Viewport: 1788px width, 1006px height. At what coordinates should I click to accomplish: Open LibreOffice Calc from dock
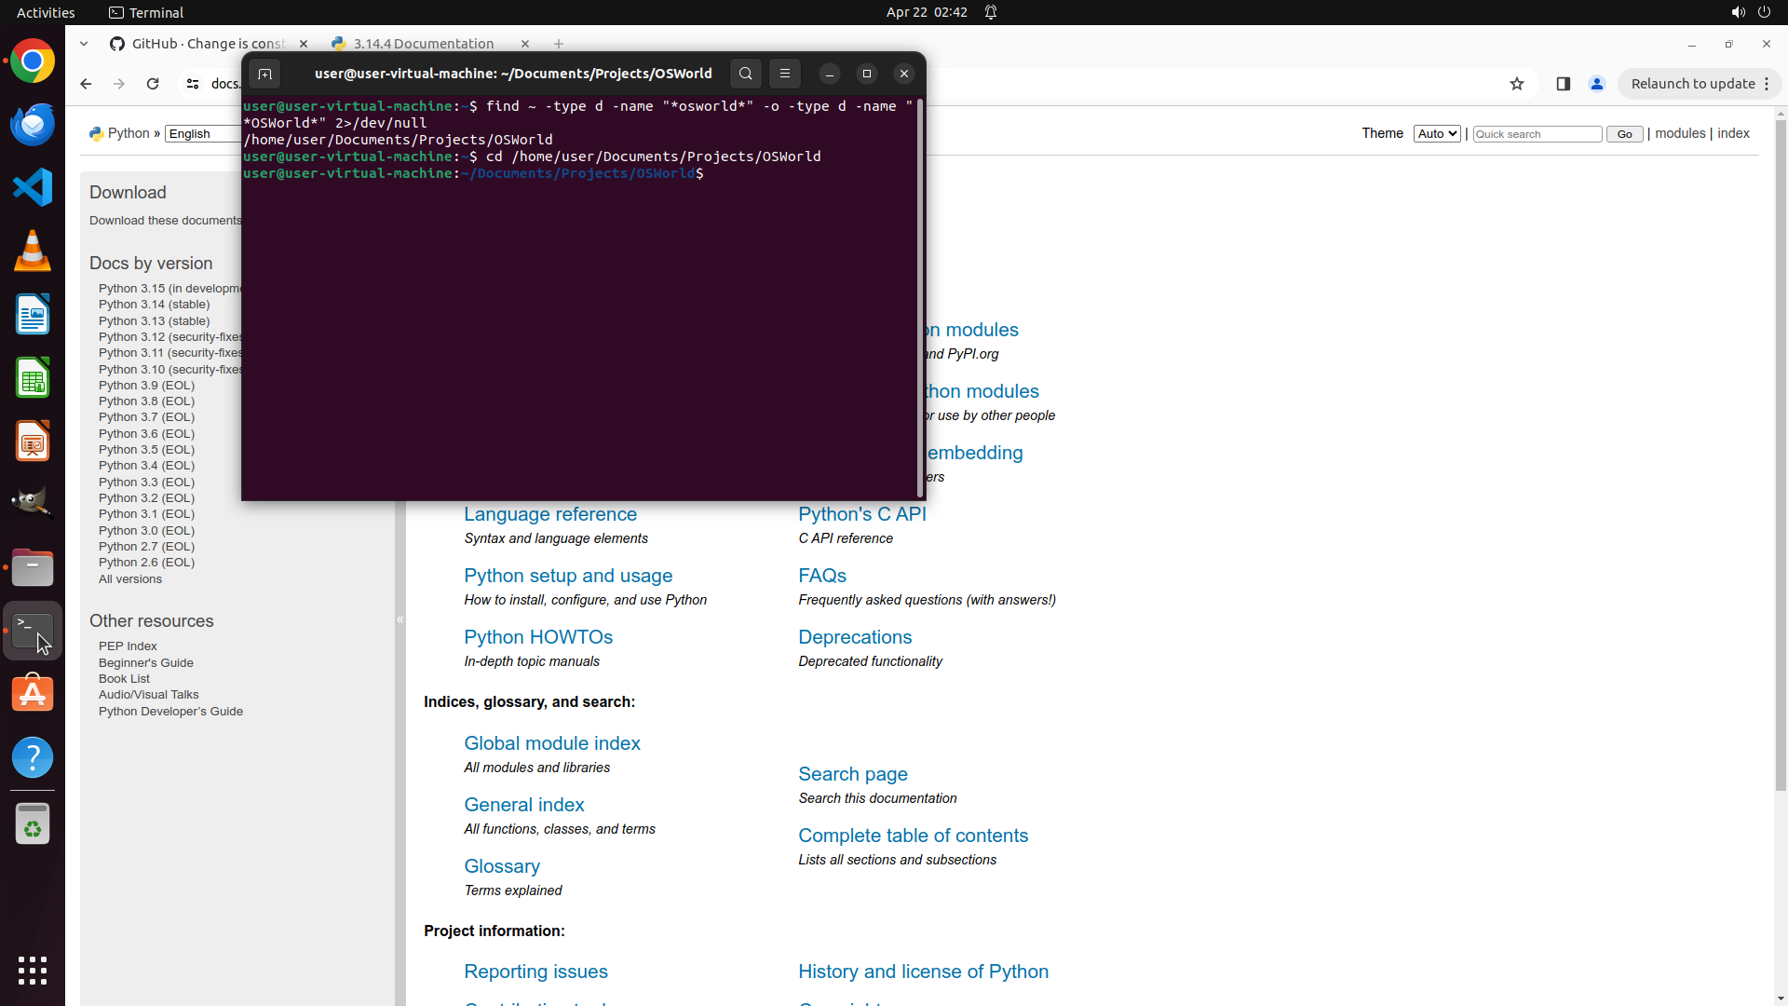click(x=33, y=378)
